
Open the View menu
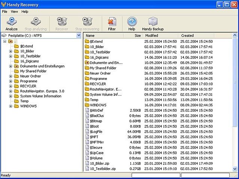[14, 12]
